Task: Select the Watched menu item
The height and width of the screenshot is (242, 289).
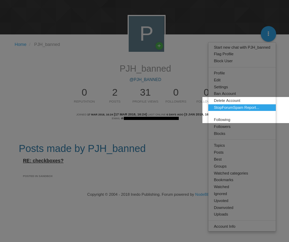Action: tap(242, 187)
